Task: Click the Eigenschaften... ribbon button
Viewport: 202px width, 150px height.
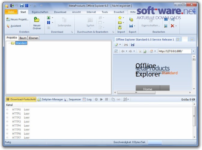Action: (151, 22)
